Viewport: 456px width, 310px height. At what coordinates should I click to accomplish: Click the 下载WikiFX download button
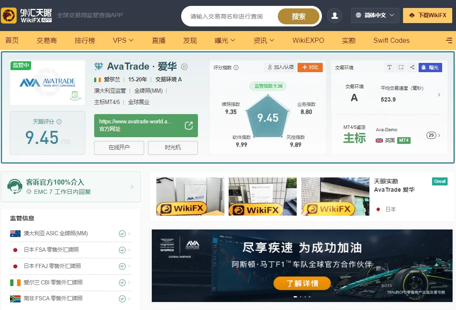427,16
